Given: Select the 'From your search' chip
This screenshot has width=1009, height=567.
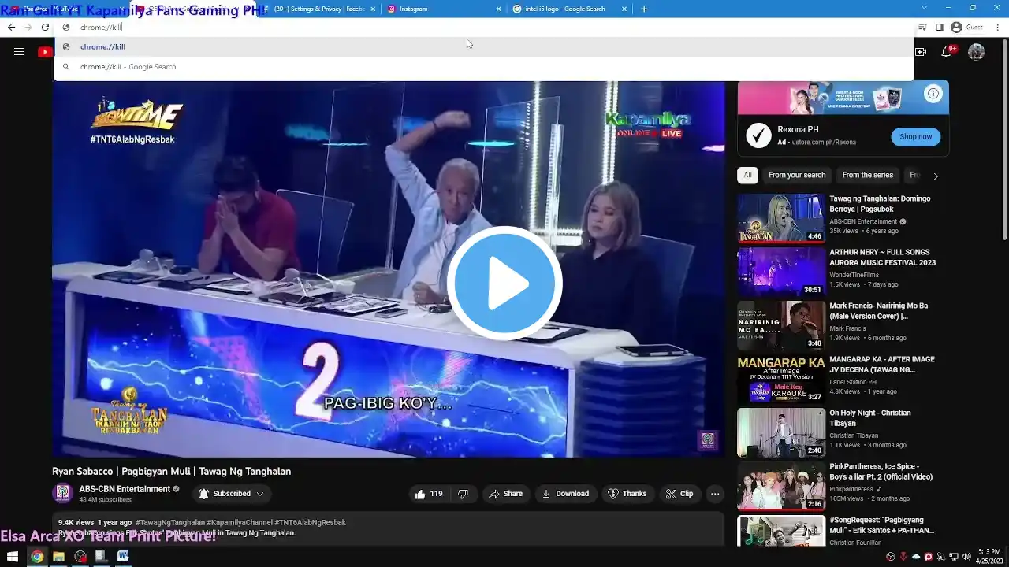Looking at the screenshot, I should pyautogui.click(x=797, y=175).
